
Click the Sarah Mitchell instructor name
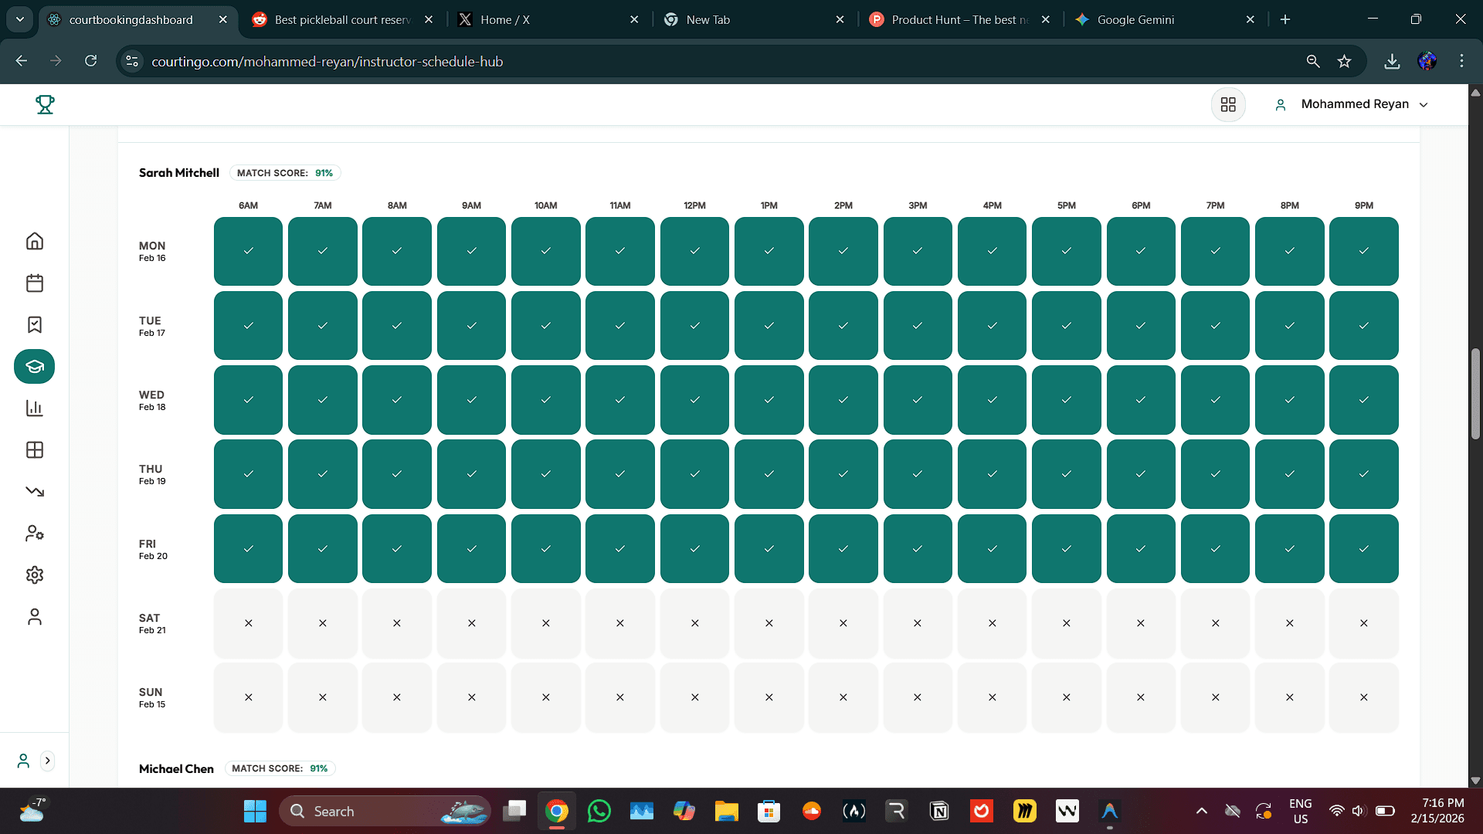tap(178, 172)
